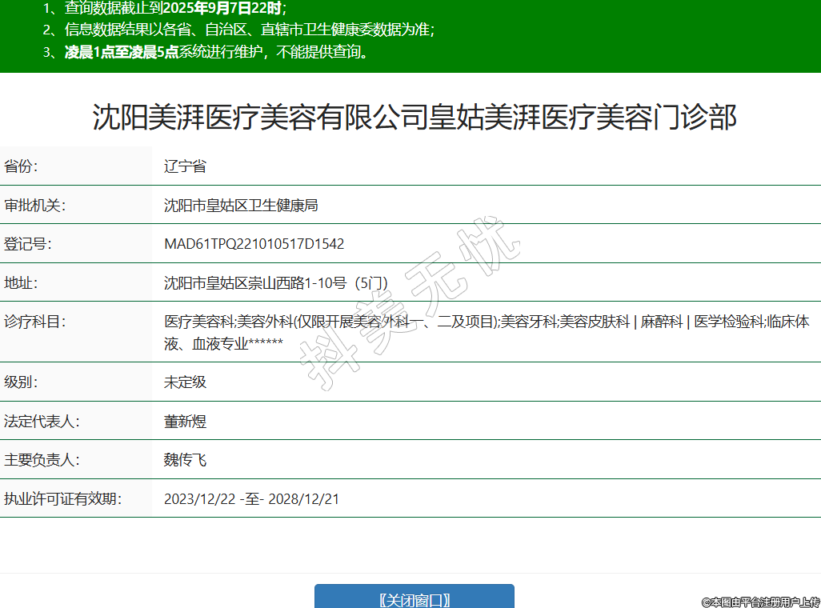
Task: Click the 审批机关 row label
Action: [x=34, y=206]
